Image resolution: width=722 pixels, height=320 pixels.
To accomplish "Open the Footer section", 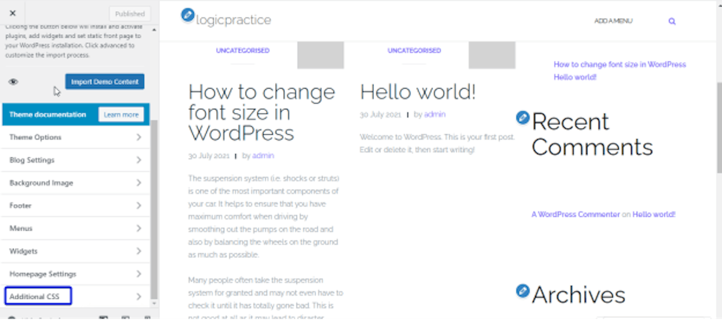I will pos(75,205).
